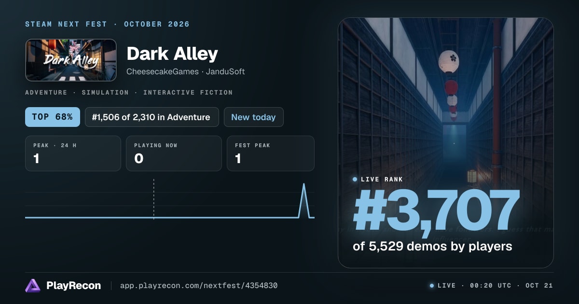This screenshot has height=304, width=579.
Task: Click the Live Rank status dot
Action: [355, 180]
